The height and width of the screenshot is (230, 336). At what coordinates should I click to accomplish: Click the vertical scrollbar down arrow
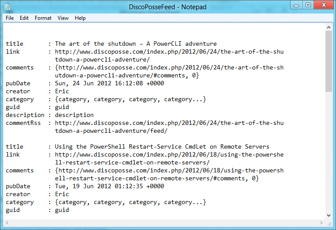click(329, 215)
